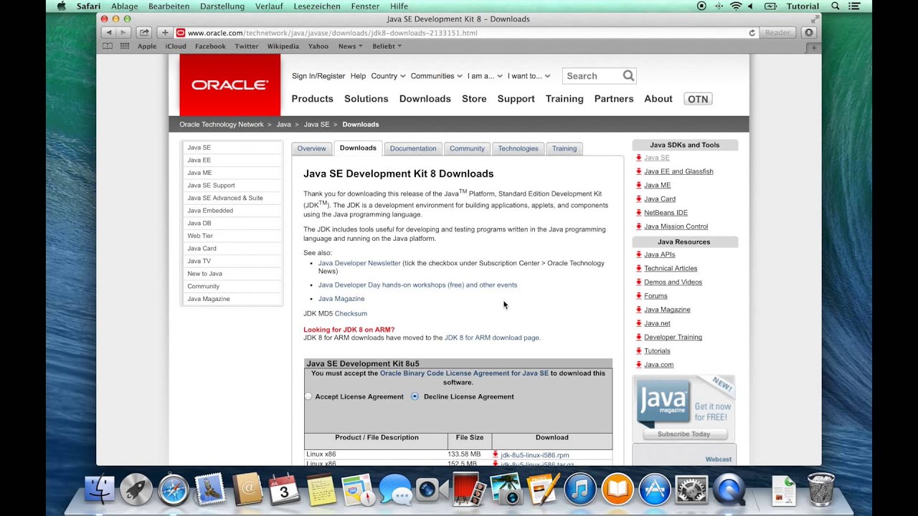Click the JDK MD5 Checksum link
The image size is (918, 516).
[x=351, y=313]
